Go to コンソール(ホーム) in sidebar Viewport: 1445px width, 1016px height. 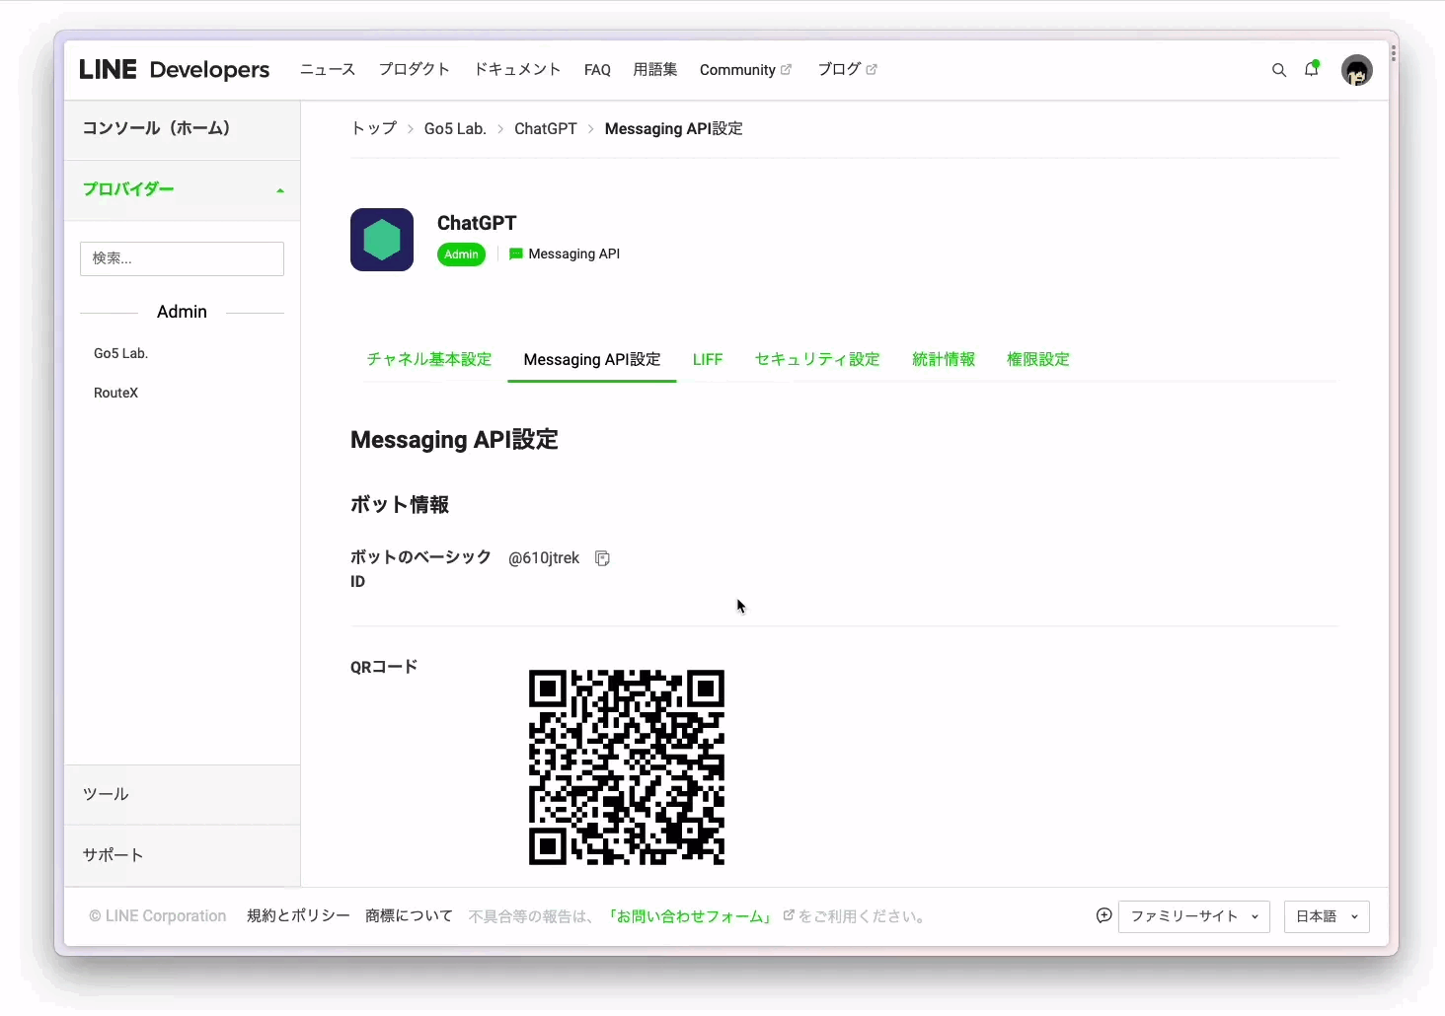183,128
